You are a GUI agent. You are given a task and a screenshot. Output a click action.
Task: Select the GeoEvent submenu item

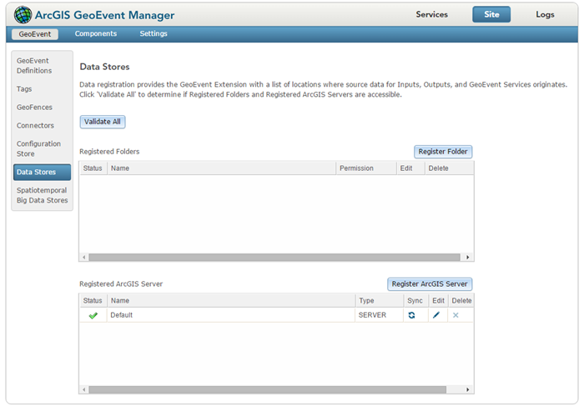coord(35,34)
